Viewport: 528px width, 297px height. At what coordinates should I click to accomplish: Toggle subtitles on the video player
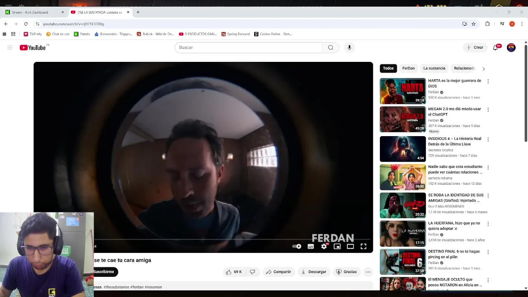point(311,246)
